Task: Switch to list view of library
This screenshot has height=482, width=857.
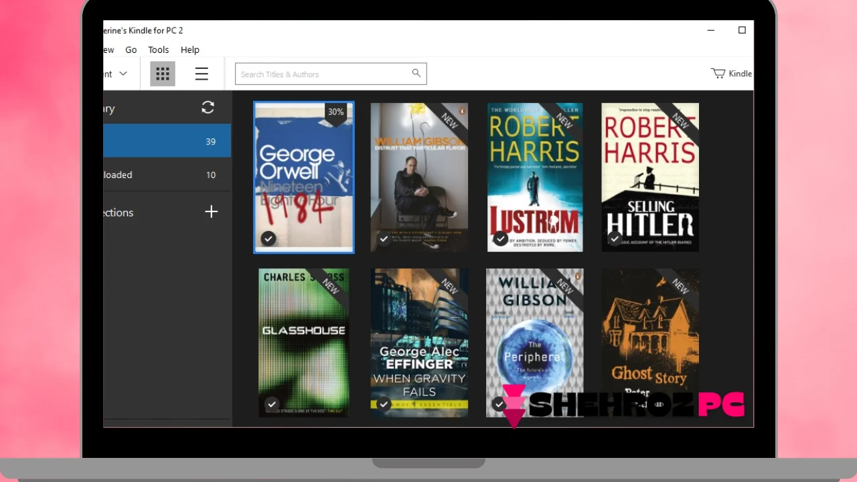Action: pos(202,74)
